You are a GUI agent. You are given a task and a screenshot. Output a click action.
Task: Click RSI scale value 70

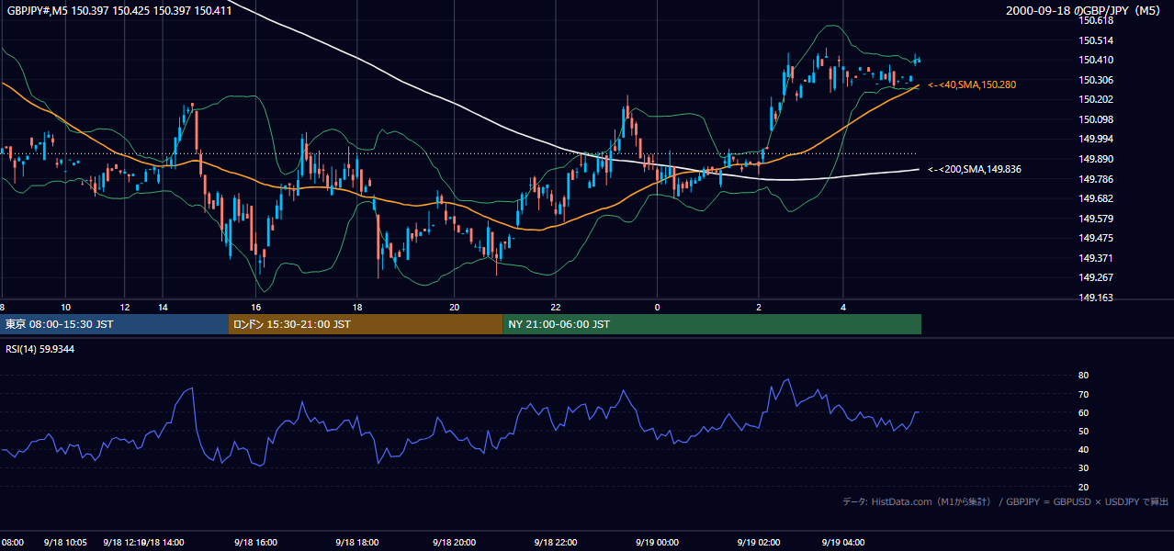point(1083,394)
